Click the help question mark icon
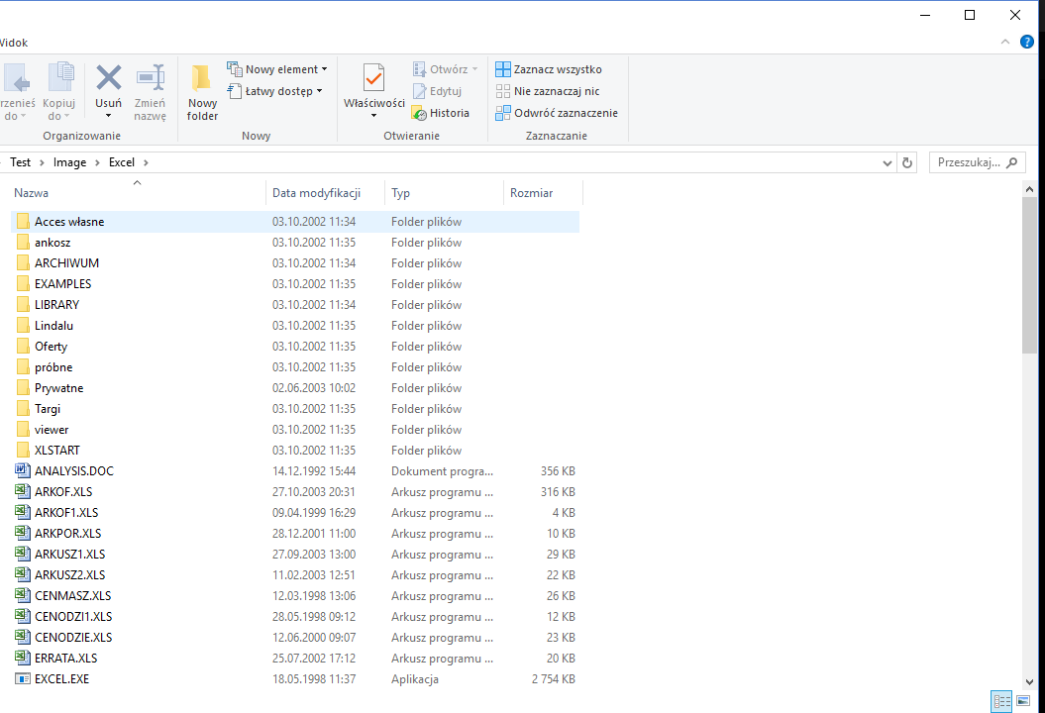 [1027, 42]
